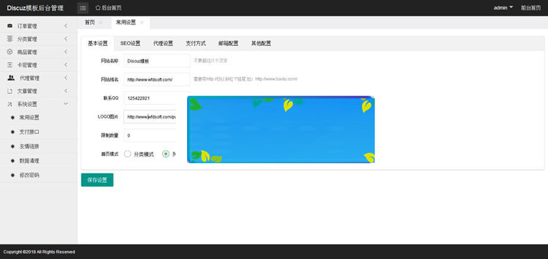Click the 文章管理 document icon
The image size is (548, 259).
point(9,91)
